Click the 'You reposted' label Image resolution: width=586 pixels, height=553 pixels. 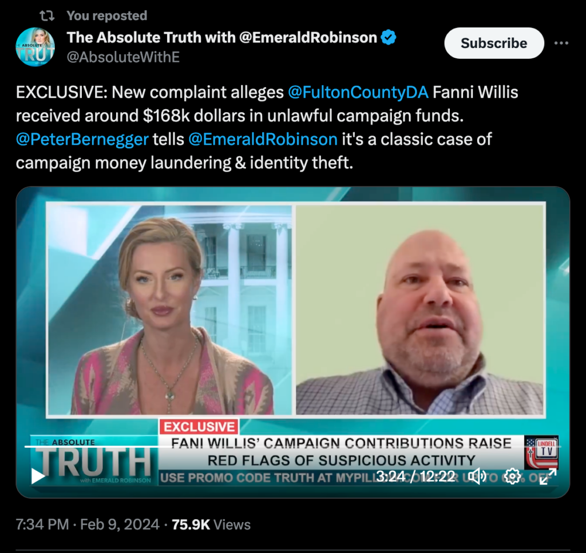tap(107, 15)
